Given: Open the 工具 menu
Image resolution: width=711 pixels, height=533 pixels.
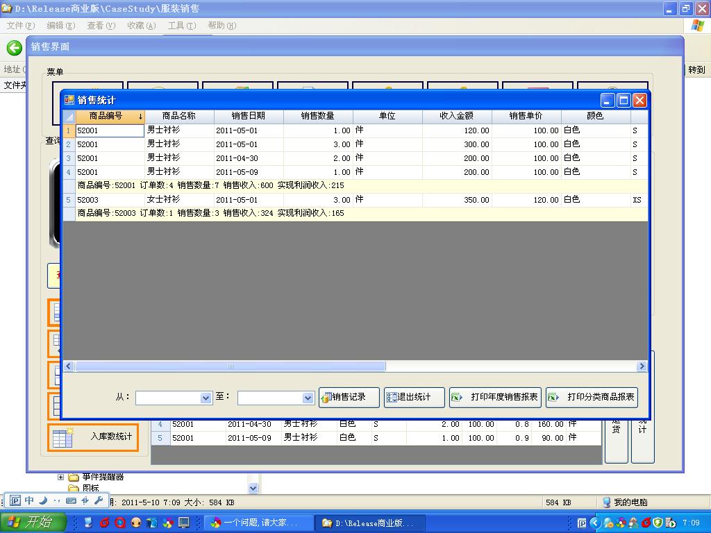Looking at the screenshot, I should tap(181, 26).
